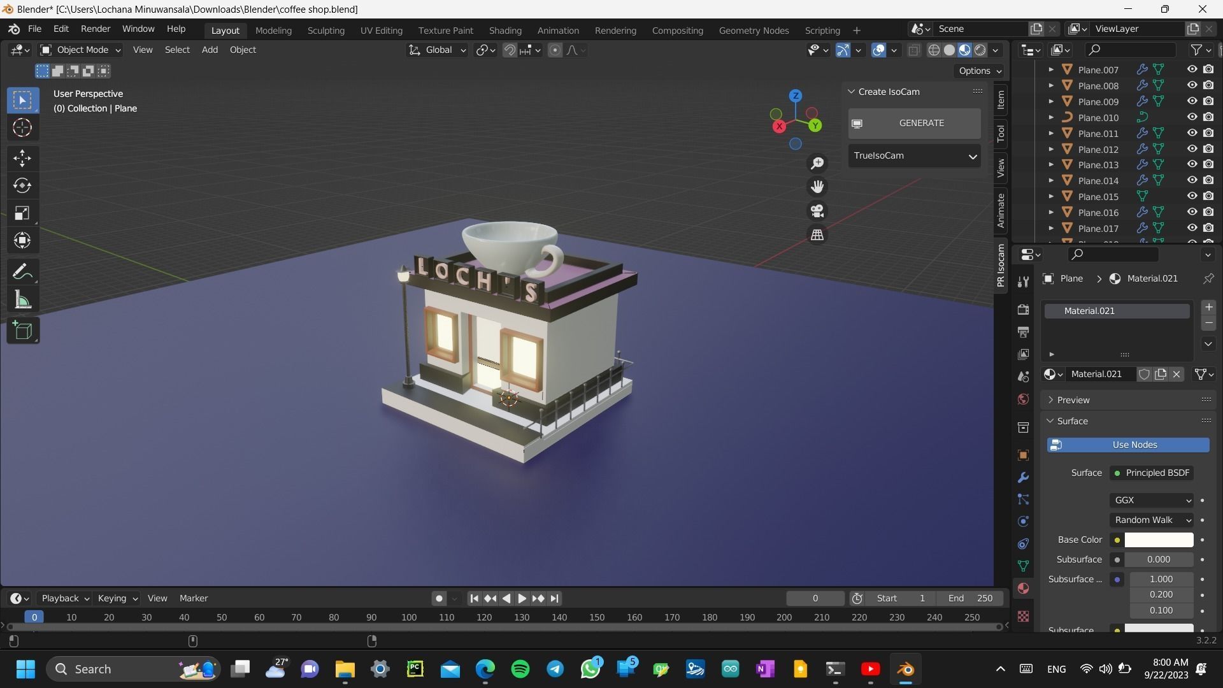Toggle the Use Nodes button
The image size is (1223, 688).
[1128, 445]
